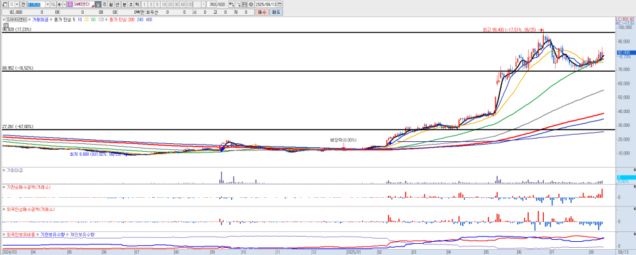Click the red 종가 단순 200 legend swatch
The image size is (636, 255).
coord(106,20)
